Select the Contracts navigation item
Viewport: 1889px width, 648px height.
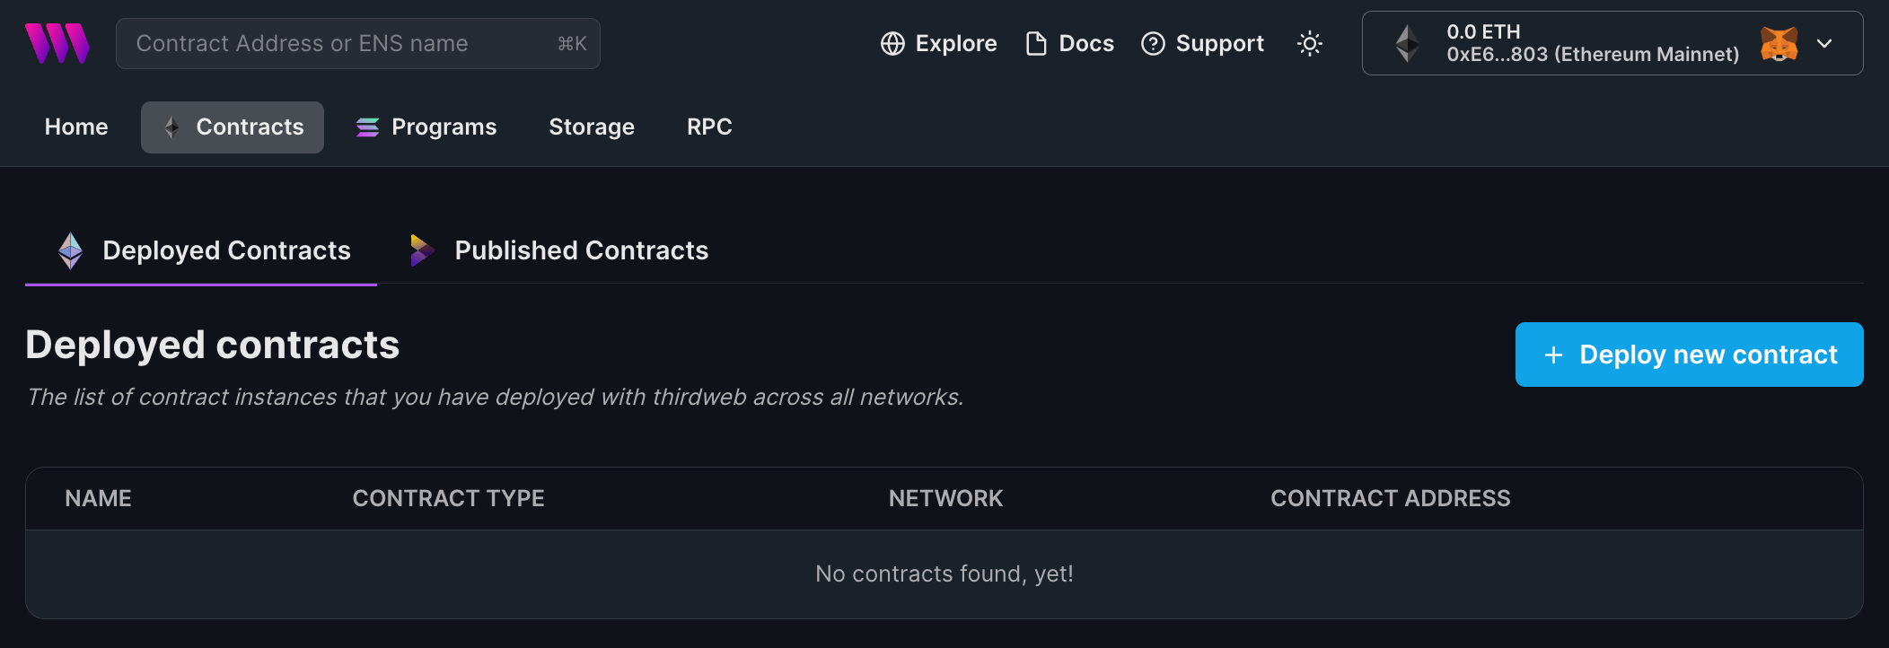pos(249,127)
